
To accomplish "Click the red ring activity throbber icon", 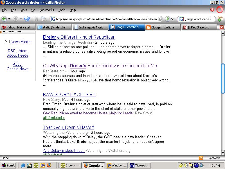I will pyautogui.click(x=220, y=10).
